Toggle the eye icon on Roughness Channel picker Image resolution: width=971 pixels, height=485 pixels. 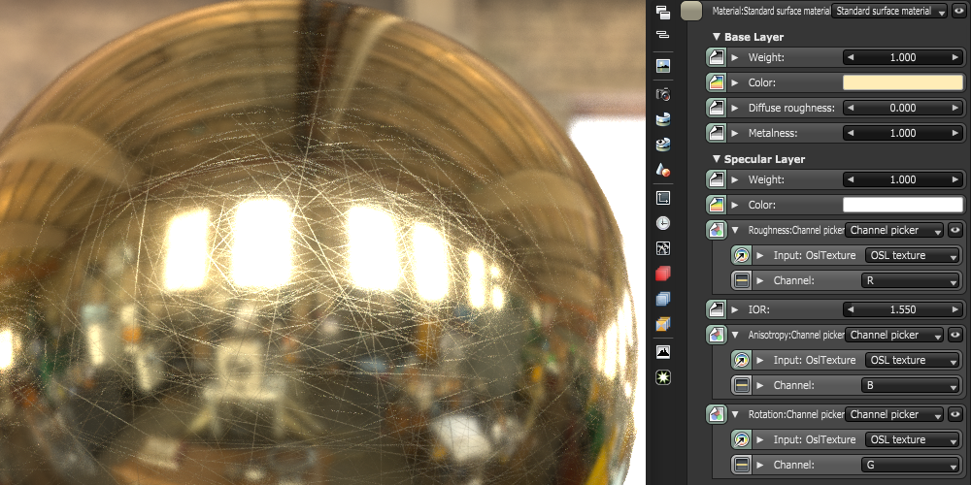[955, 231]
